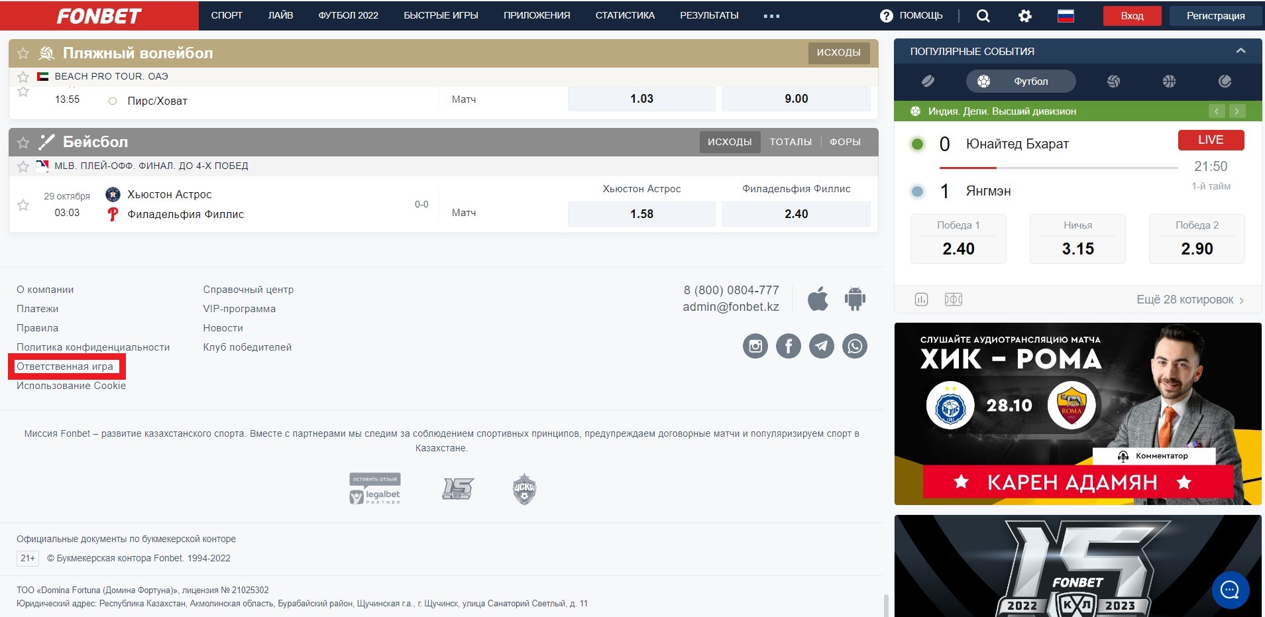Click the Fonbet 15 anniversary logo

(x=458, y=489)
